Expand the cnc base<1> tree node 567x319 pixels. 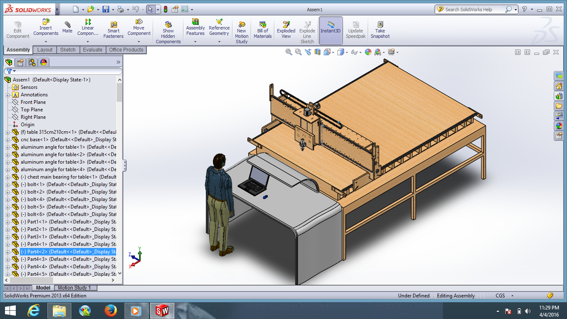8,140
